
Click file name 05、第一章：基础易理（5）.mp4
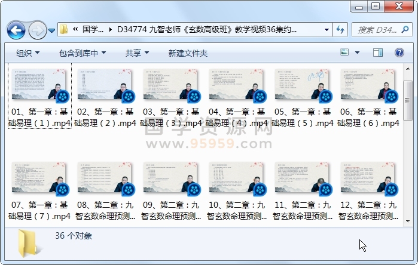pos(303,118)
